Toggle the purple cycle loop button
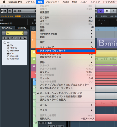Screen dimensions: 117x127 pos(101,11)
